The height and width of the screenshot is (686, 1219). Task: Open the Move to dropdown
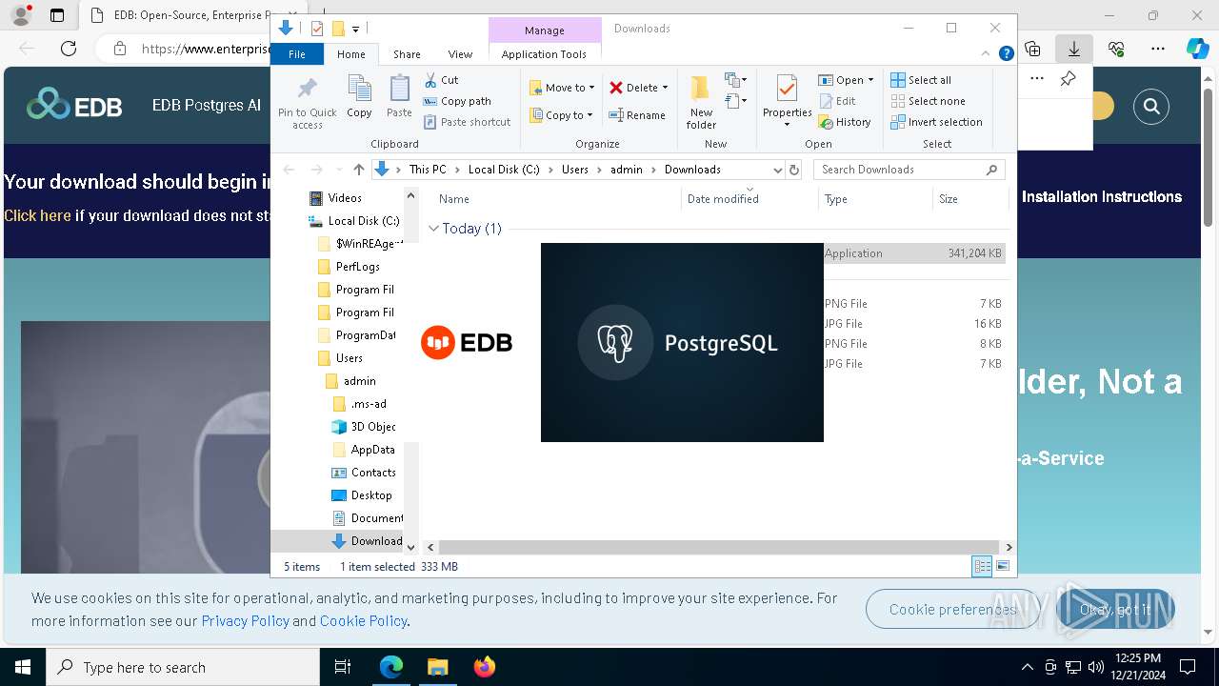[562, 88]
